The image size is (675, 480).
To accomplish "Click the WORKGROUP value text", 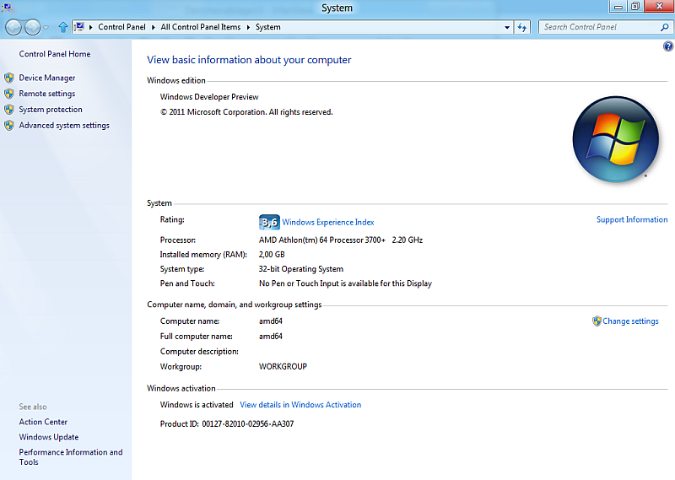I will tap(283, 367).
